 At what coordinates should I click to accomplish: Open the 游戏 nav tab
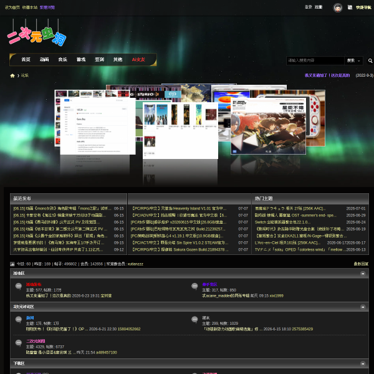[x=81, y=59]
